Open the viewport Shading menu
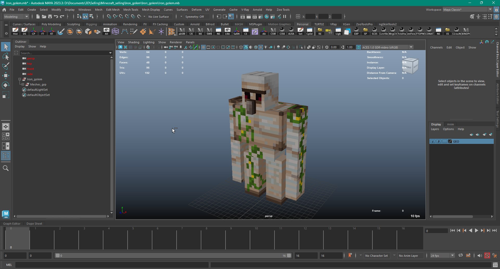This screenshot has width=500, height=269. click(134, 42)
